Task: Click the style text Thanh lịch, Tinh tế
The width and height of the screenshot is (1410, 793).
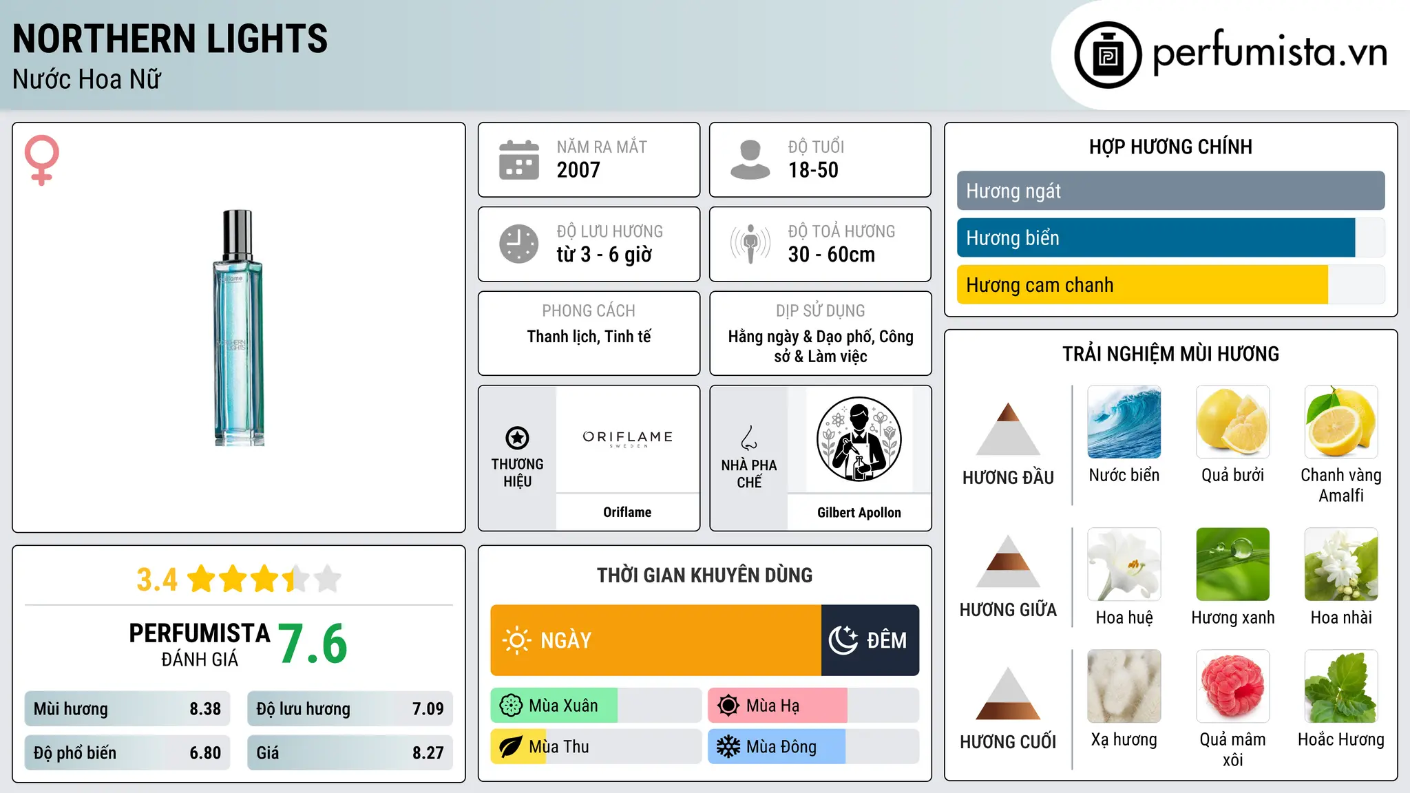Action: click(x=589, y=336)
